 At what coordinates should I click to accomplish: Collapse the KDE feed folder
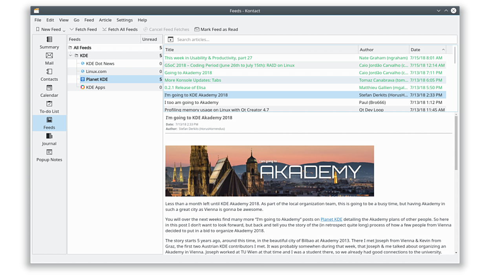[71, 56]
